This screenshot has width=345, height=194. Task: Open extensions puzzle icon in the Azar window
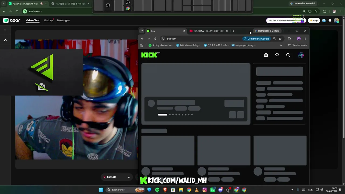(x=325, y=11)
